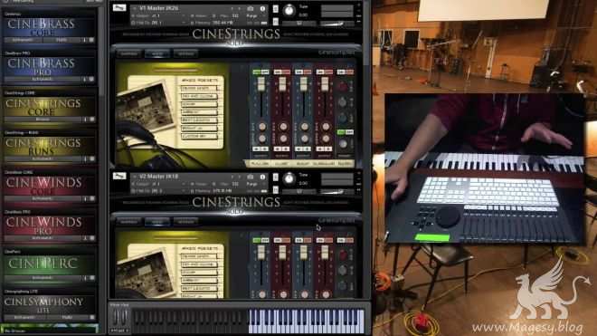The width and height of the screenshot is (597, 336).
Task: Open settings gear of CineWinds CORE library
Action: (x=91, y=198)
